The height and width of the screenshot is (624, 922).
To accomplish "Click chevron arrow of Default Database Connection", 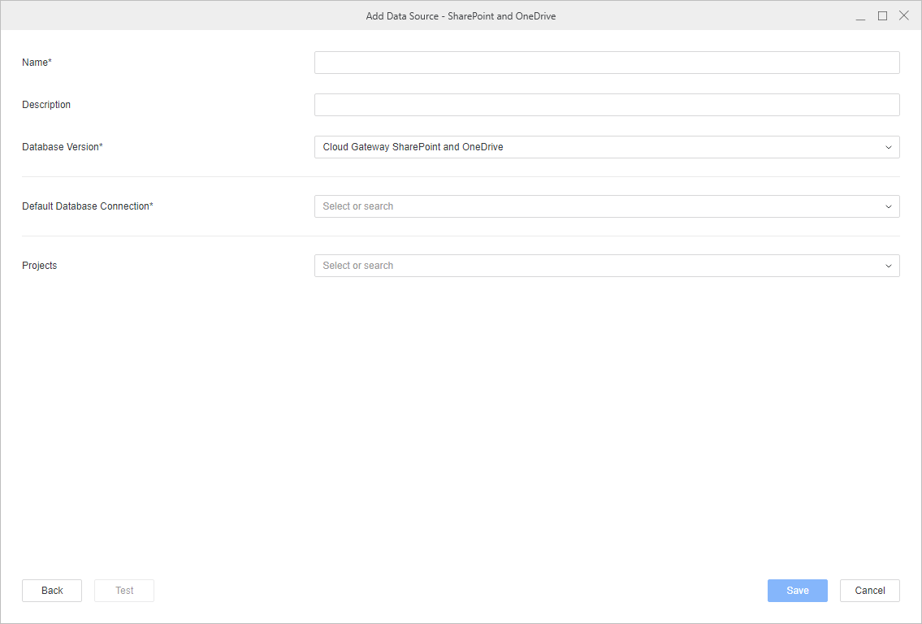I will 889,206.
